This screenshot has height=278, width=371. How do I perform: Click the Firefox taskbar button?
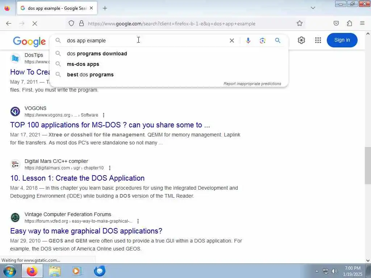(x=32, y=271)
